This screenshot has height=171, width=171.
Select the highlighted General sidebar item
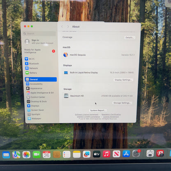pyautogui.click(x=41, y=79)
